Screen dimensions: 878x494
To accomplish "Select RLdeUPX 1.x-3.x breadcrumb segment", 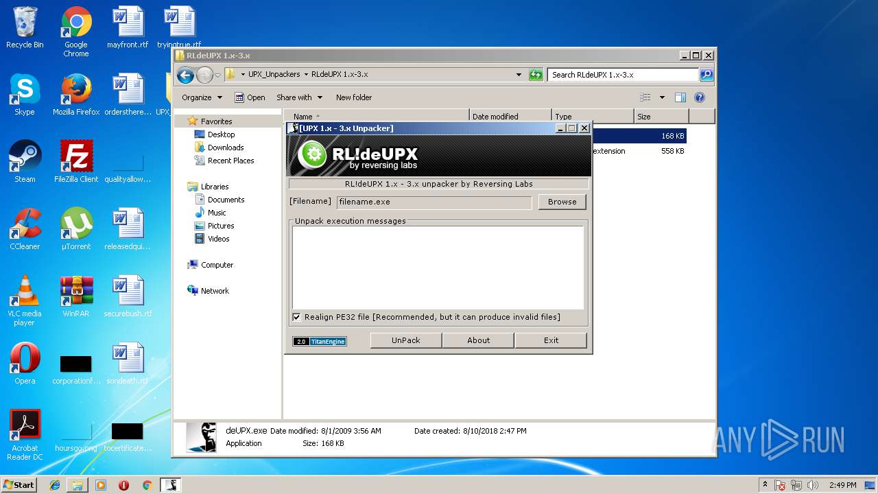I will (340, 75).
